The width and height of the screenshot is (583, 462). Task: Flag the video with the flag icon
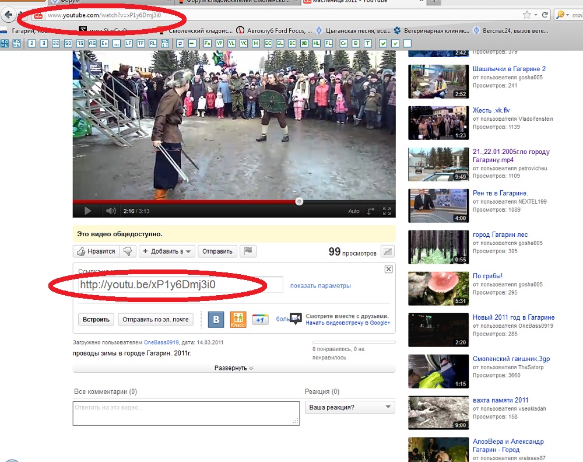[x=248, y=251]
